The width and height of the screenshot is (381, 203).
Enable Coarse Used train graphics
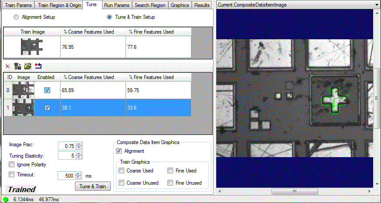point(121,171)
